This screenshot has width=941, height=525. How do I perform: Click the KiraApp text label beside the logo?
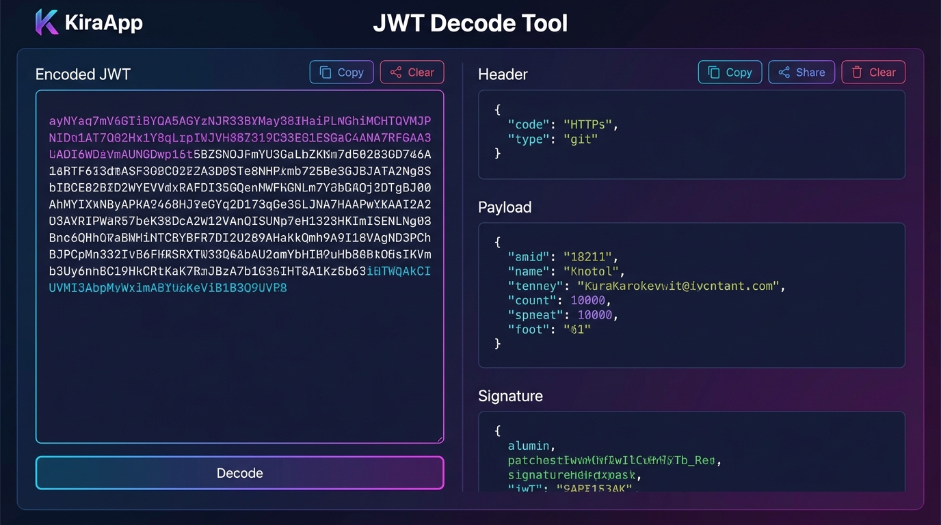pyautogui.click(x=104, y=22)
